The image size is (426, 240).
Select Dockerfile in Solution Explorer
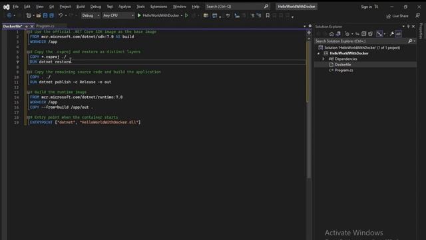point(343,65)
